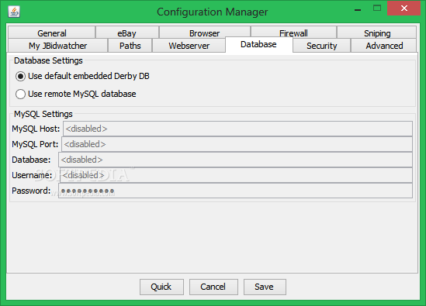Switch to the Advanced tab
The image size is (426, 306).
pyautogui.click(x=384, y=45)
